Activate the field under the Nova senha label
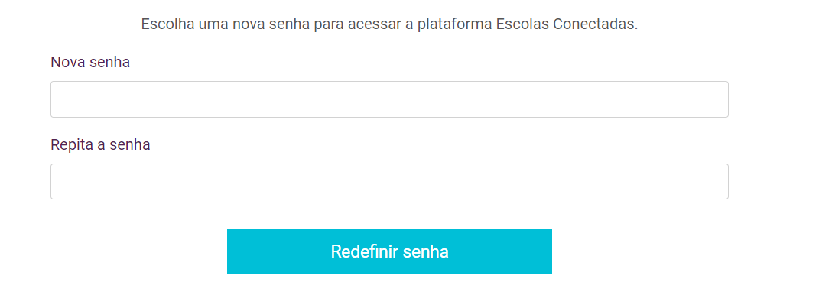 tap(389, 99)
